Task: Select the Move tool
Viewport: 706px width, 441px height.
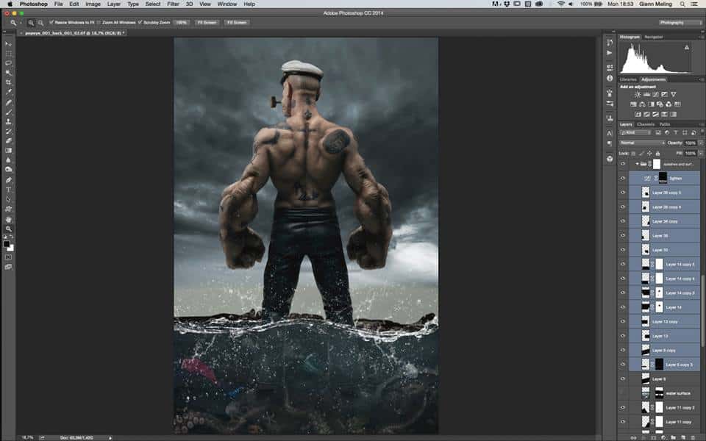Action: (x=8, y=44)
